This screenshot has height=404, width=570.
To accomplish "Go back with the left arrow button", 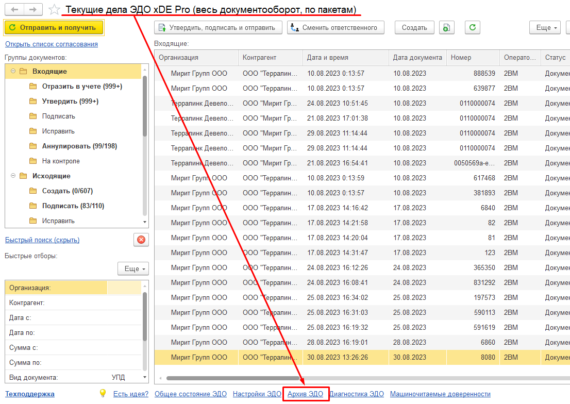I will point(14,9).
